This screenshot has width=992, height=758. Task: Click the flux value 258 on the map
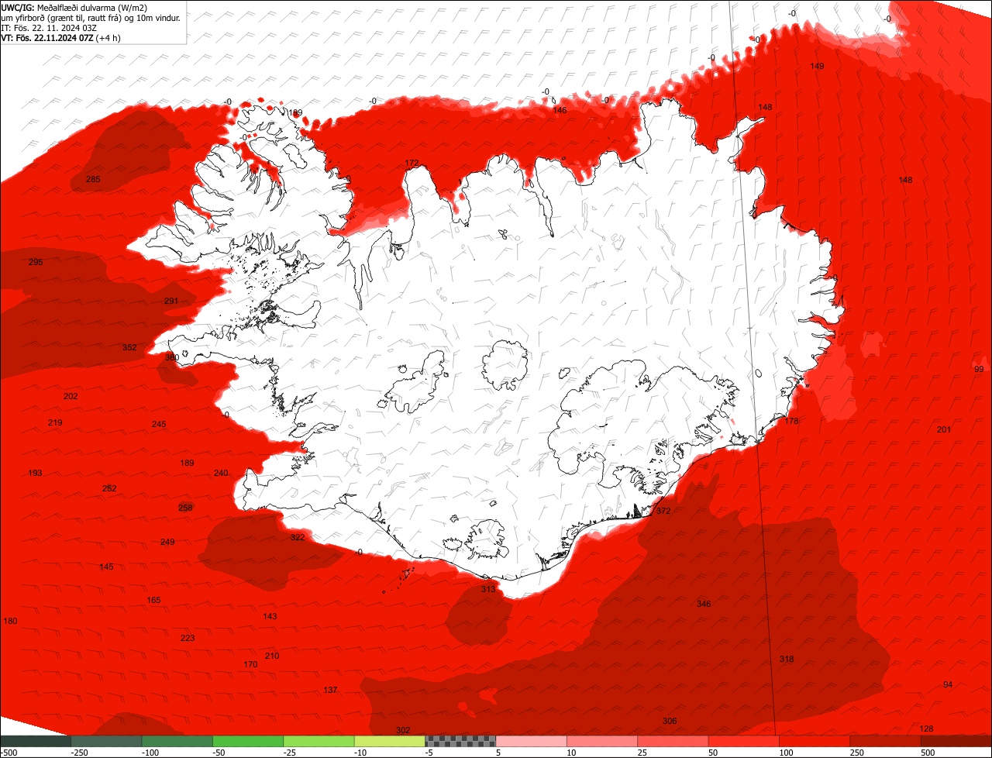pos(185,508)
